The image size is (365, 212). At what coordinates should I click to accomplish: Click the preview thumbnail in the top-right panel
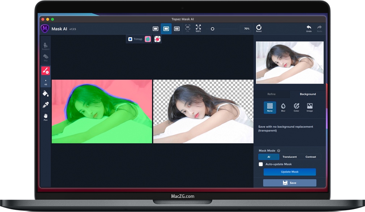(x=289, y=62)
